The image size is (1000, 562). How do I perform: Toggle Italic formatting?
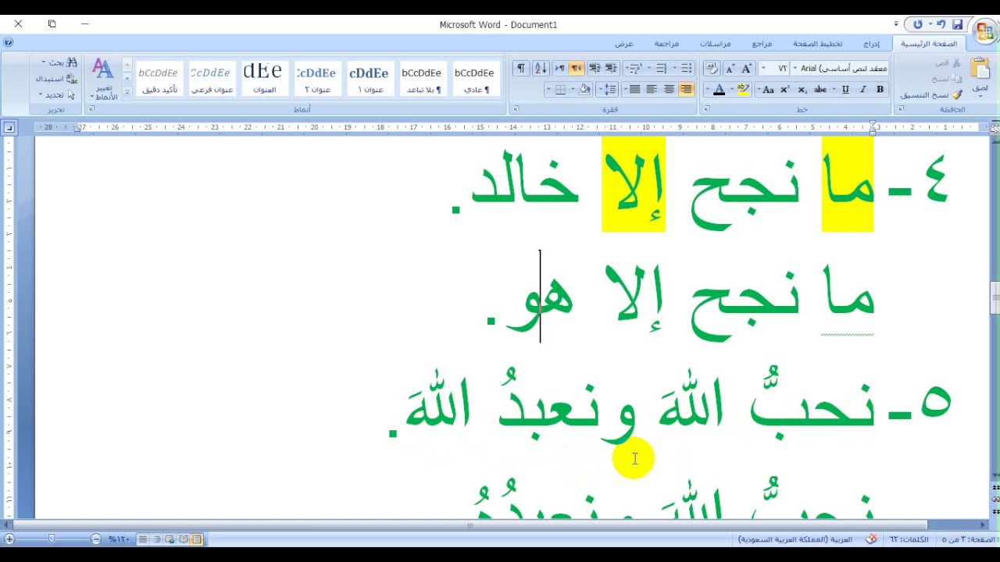pyautogui.click(x=862, y=90)
